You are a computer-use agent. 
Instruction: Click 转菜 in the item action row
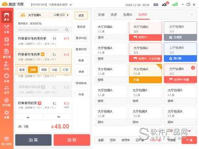[44, 70]
